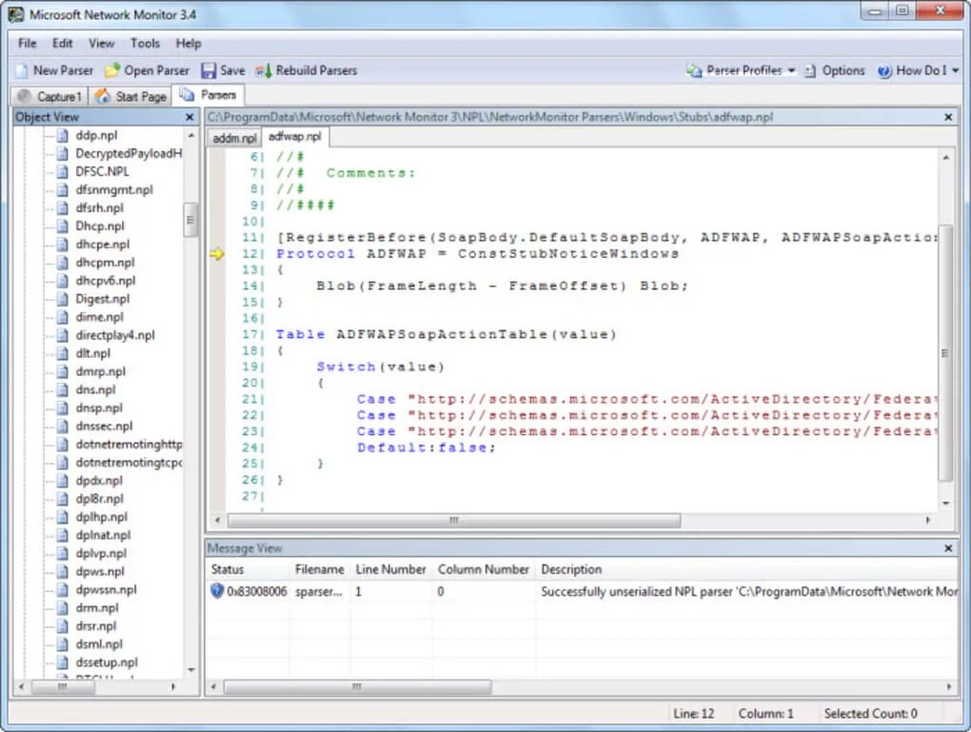Screen dimensions: 971x732
Task: Select the directplay4.npl file icon
Action: 63,335
